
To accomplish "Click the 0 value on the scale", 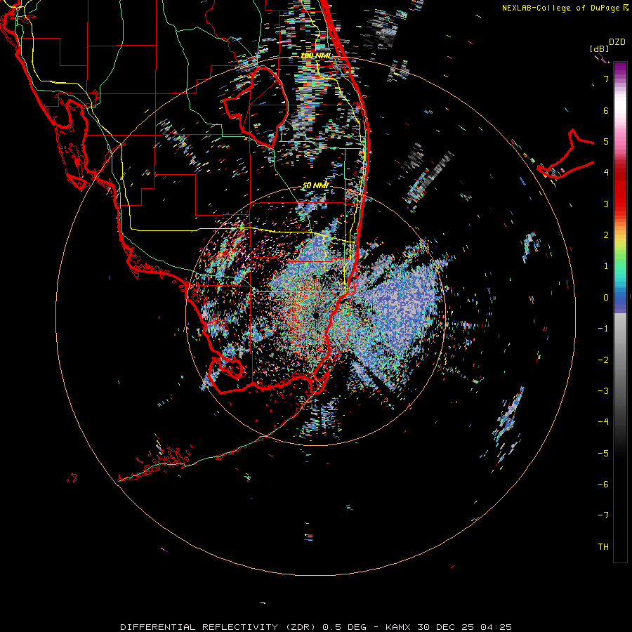I will [x=606, y=298].
